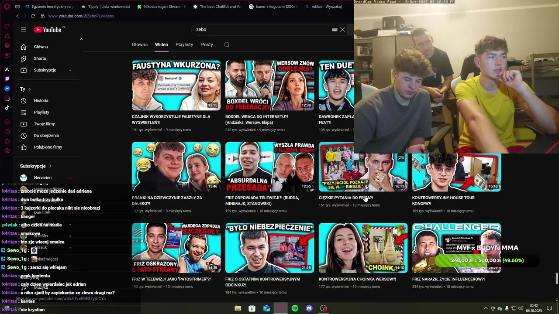Image resolution: width=559 pixels, height=314 pixels.
Task: Switch to the Główna channel tab
Action: 140,44
